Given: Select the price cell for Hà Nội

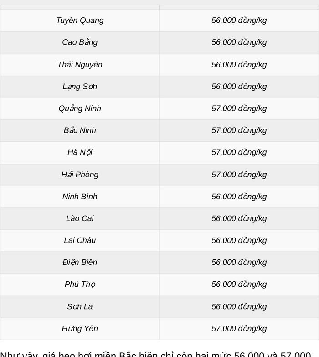Looking at the screenshot, I should pyautogui.click(x=239, y=153).
